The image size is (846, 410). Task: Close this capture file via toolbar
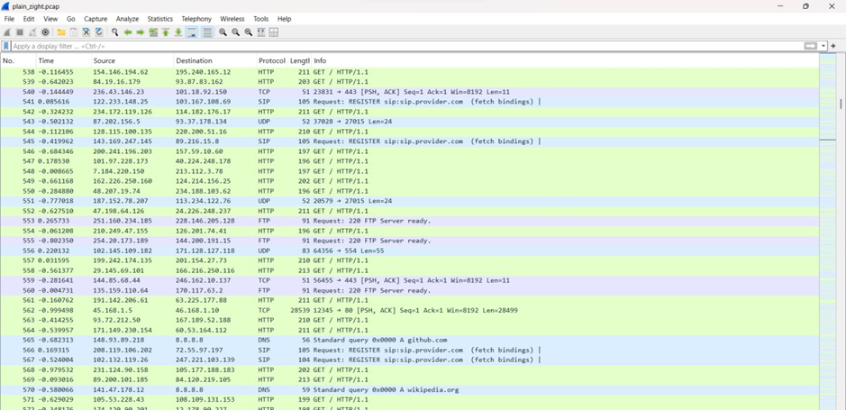click(86, 32)
